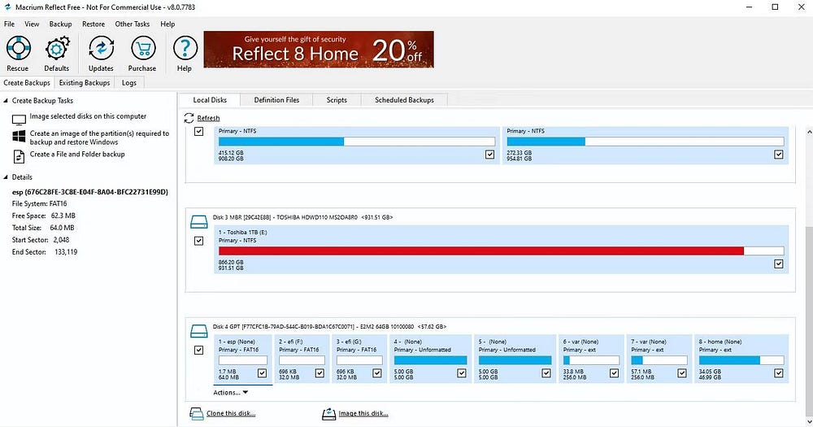Open the View menu
The image size is (813, 427).
pos(32,24)
